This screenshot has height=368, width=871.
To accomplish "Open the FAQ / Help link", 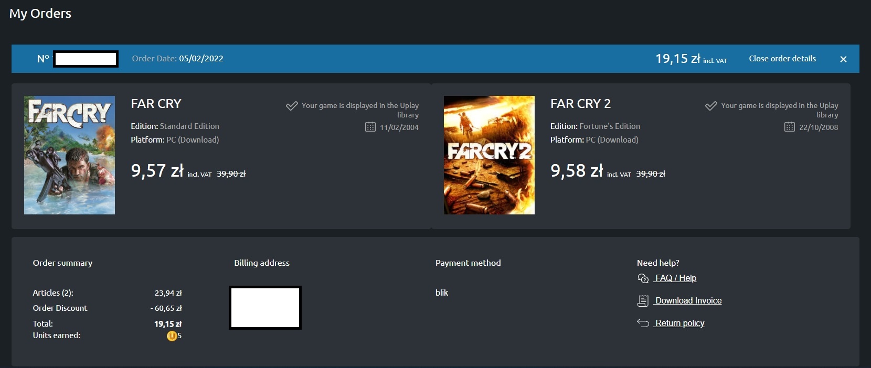I will click(676, 278).
